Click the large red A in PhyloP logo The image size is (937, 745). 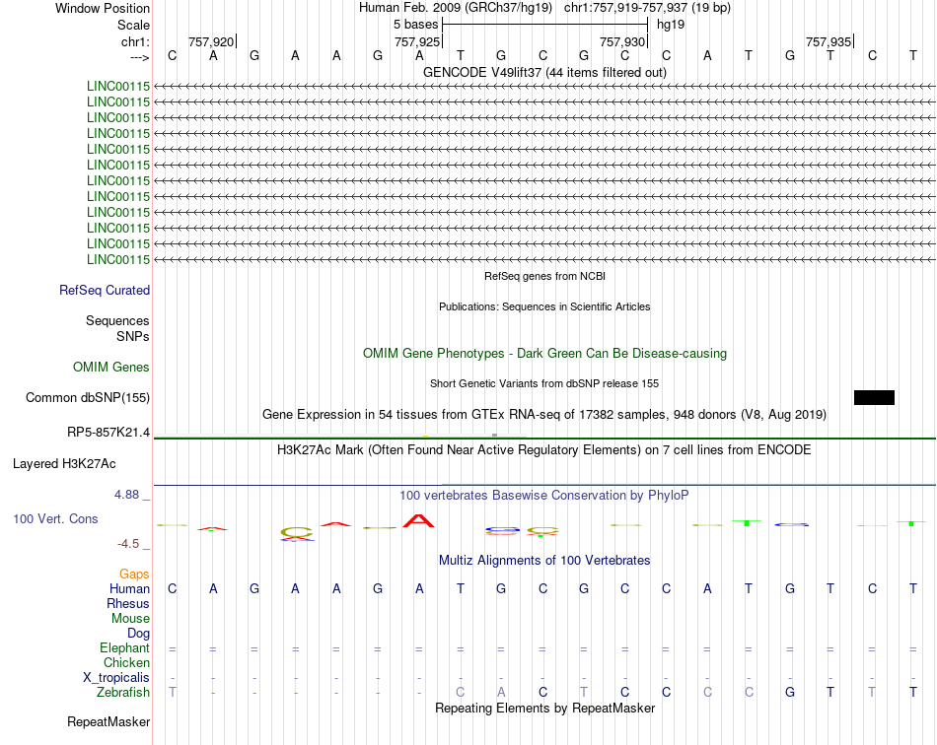419,521
